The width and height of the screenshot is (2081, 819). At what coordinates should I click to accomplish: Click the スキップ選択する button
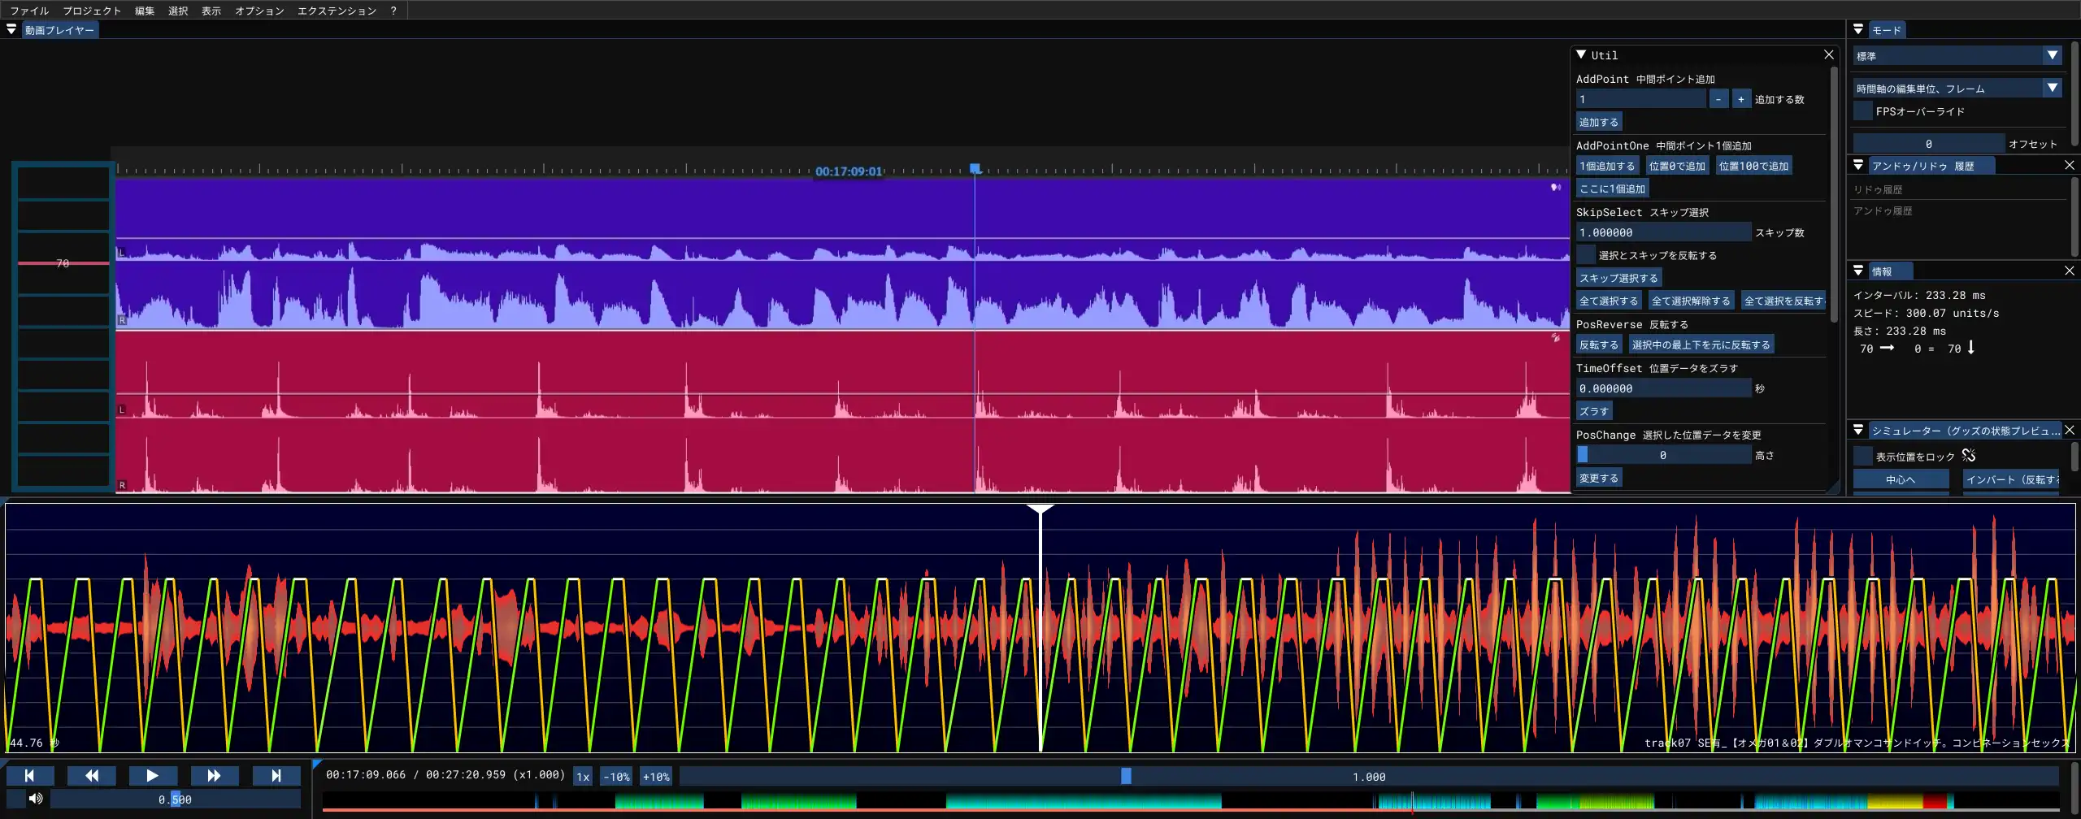[1618, 278]
